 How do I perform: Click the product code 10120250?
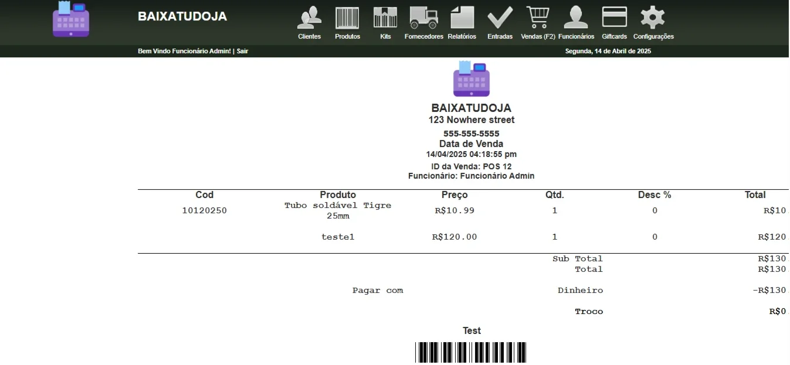pos(204,211)
